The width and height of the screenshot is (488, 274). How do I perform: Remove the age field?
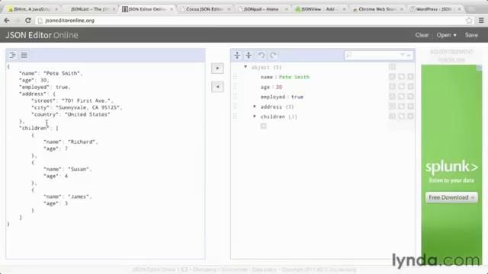[410, 87]
